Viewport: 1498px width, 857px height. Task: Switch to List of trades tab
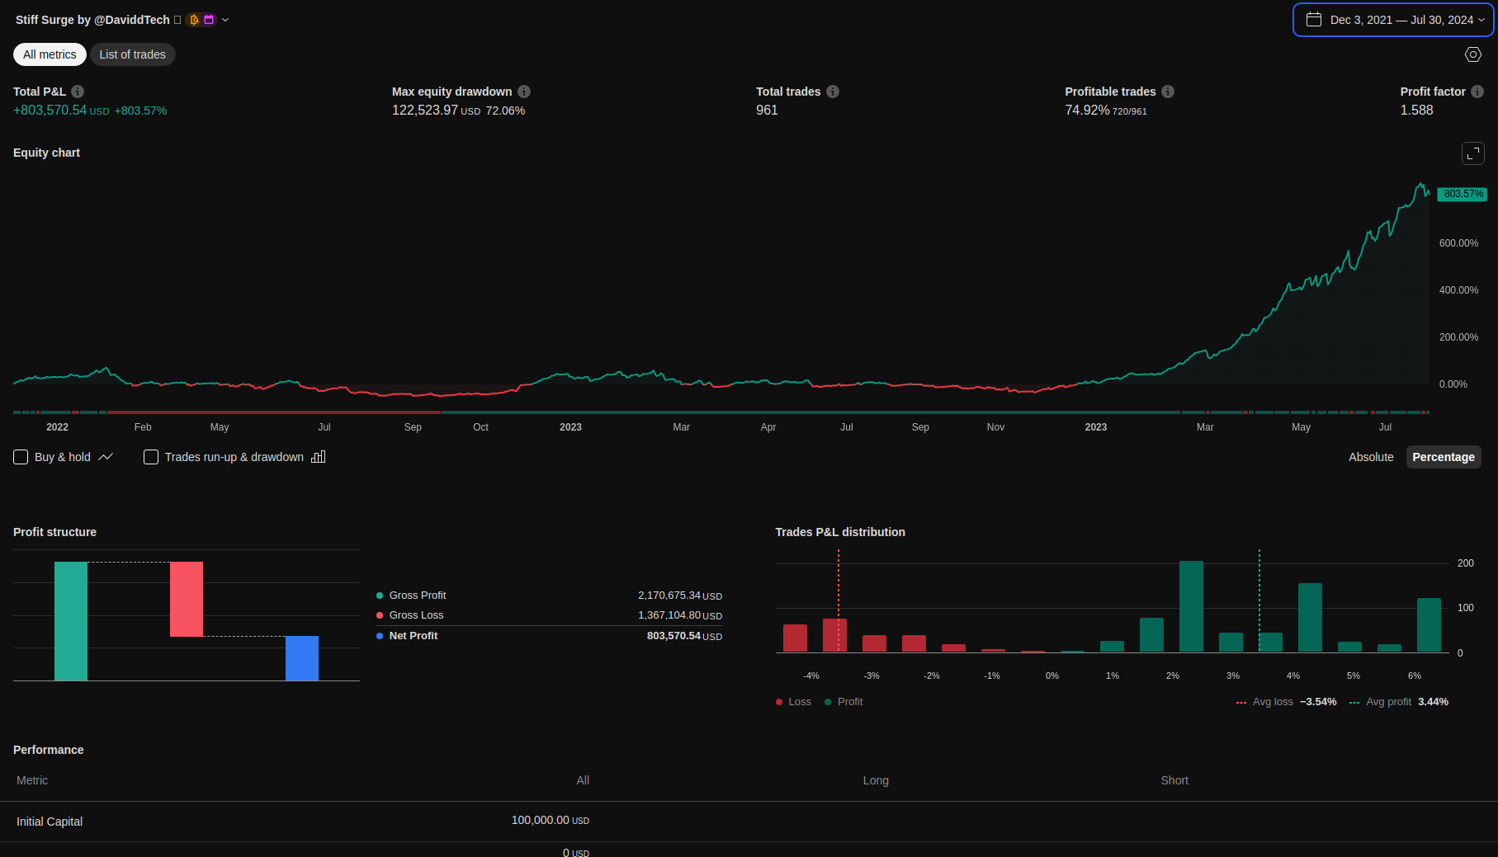point(132,54)
